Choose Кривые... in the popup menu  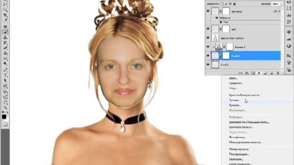[235, 105]
